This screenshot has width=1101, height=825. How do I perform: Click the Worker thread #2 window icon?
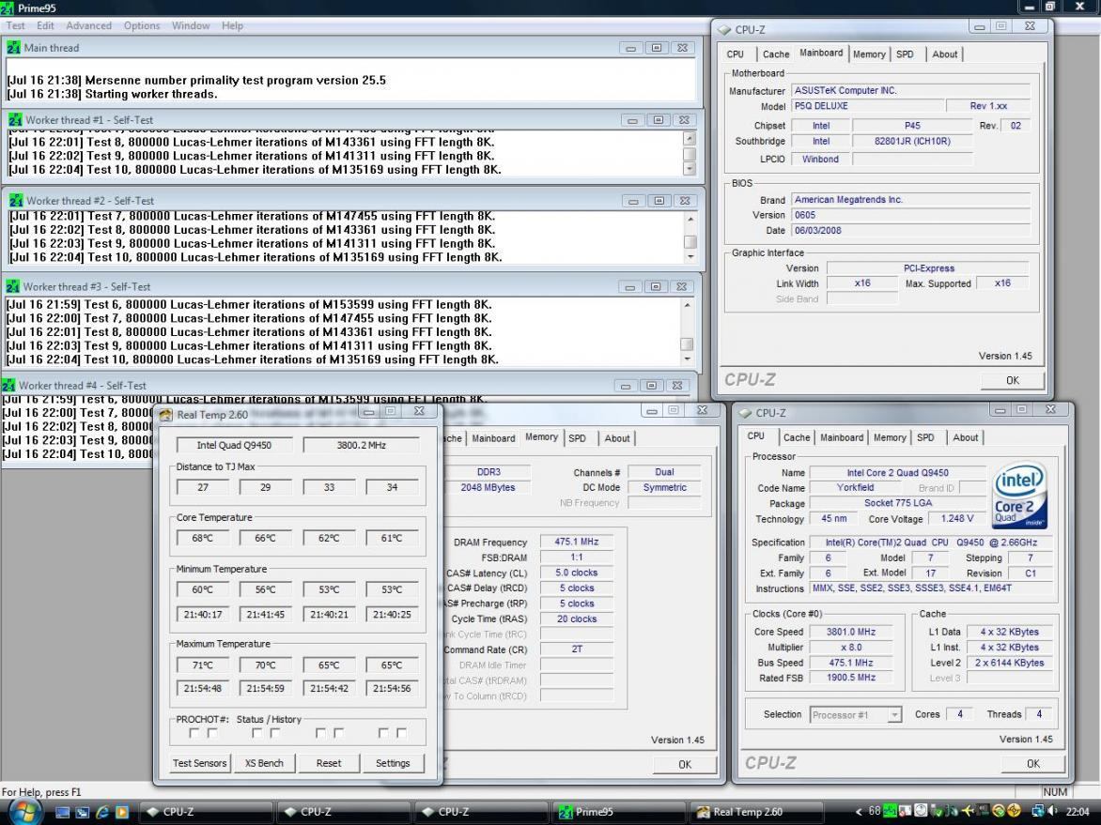pyautogui.click(x=16, y=201)
